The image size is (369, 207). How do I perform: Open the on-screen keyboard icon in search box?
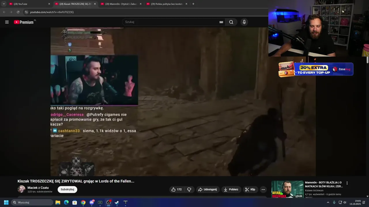(221, 22)
